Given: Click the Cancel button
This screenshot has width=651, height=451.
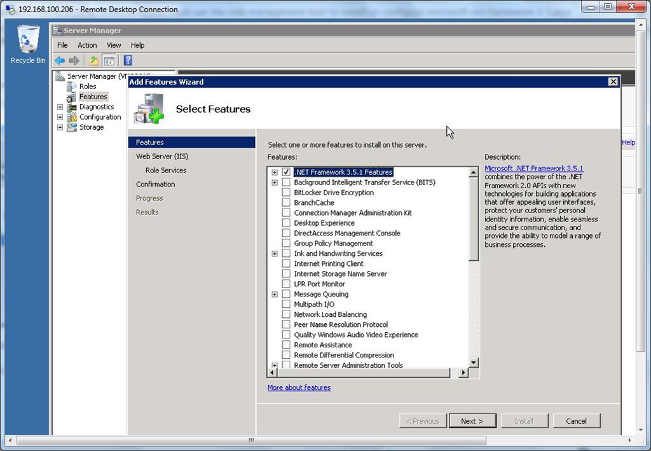Looking at the screenshot, I should click(576, 421).
